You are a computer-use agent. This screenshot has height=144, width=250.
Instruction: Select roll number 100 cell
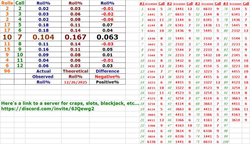coord(225,142)
